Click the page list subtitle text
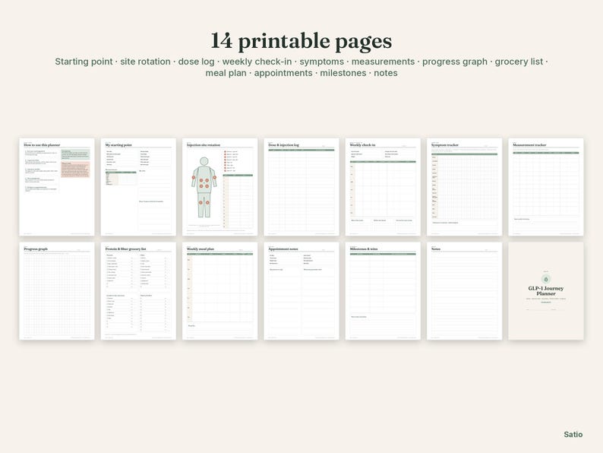The image size is (603, 453). point(301,68)
